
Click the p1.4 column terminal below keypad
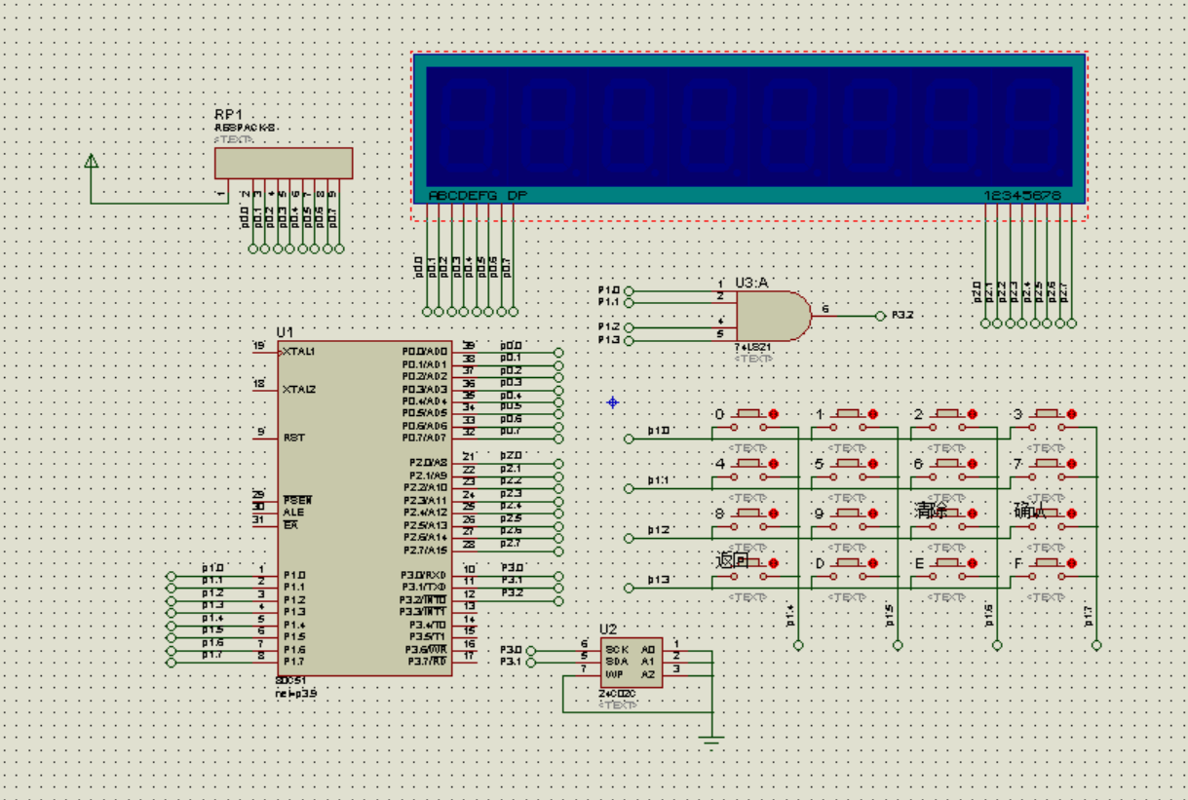[x=798, y=645]
